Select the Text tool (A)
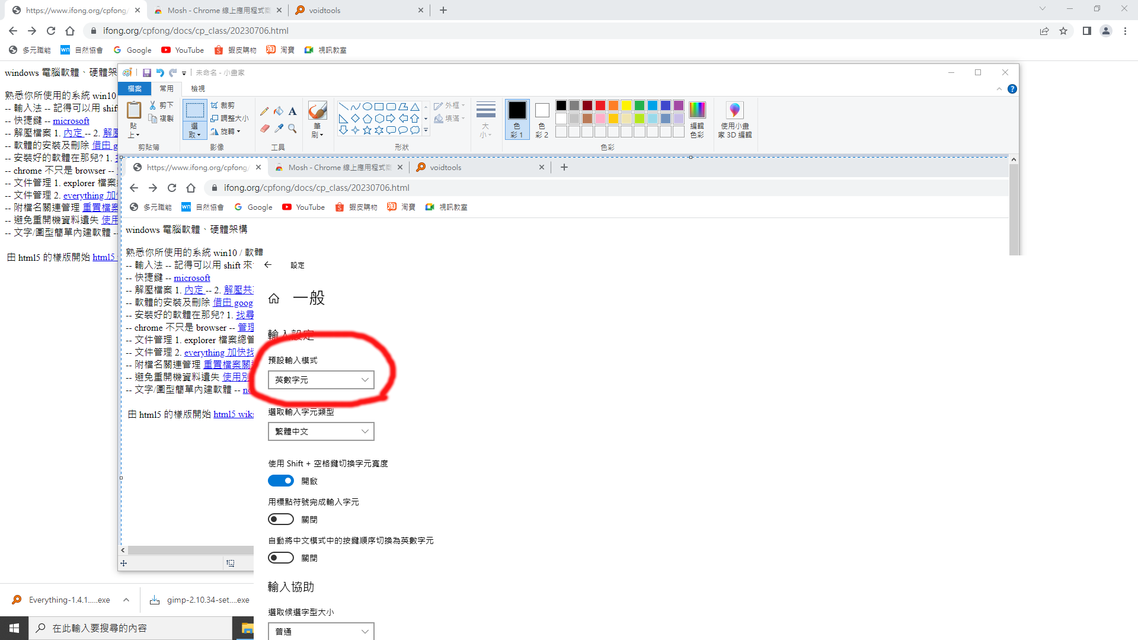This screenshot has height=640, width=1138. tap(292, 111)
